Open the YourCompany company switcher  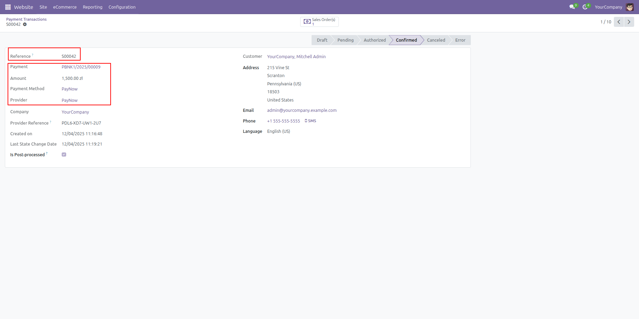coord(608,7)
